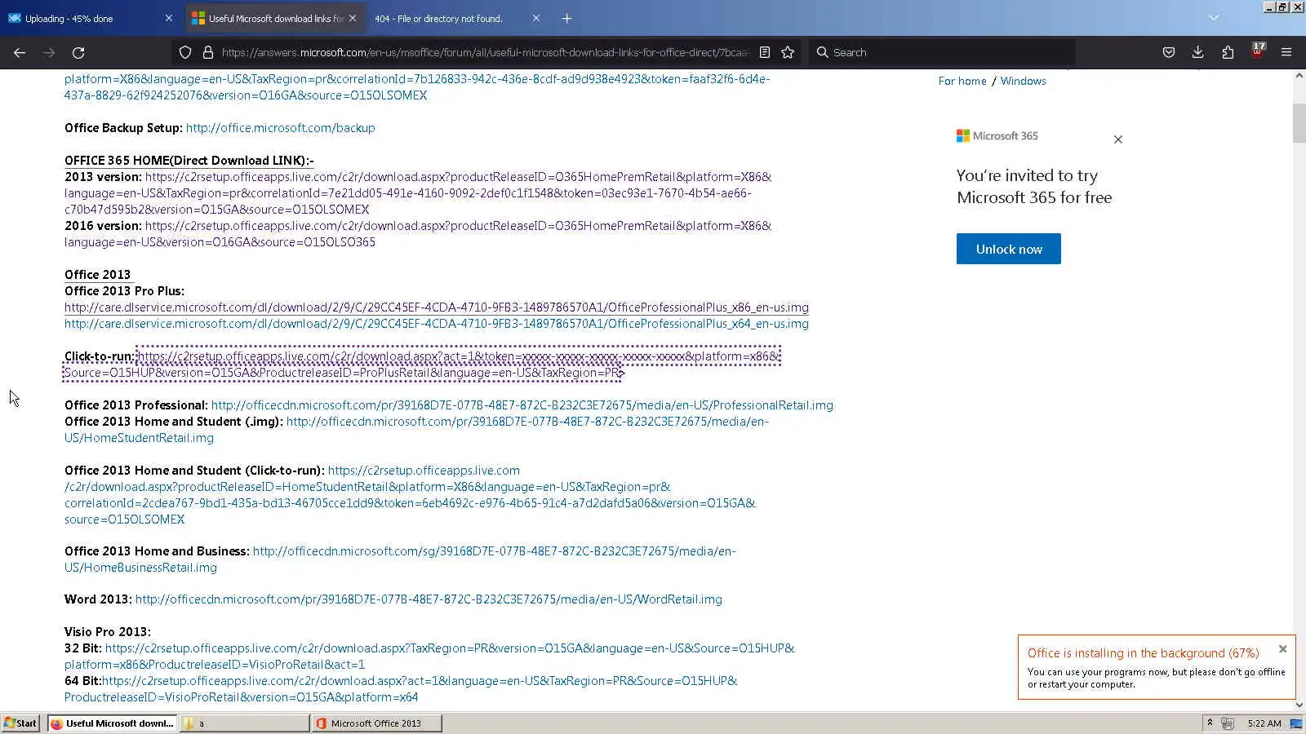Click the page vertical scrollbar thumb

click(1299, 122)
